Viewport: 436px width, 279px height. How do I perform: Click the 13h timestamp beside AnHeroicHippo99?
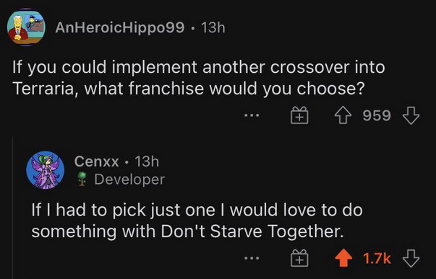click(x=213, y=27)
